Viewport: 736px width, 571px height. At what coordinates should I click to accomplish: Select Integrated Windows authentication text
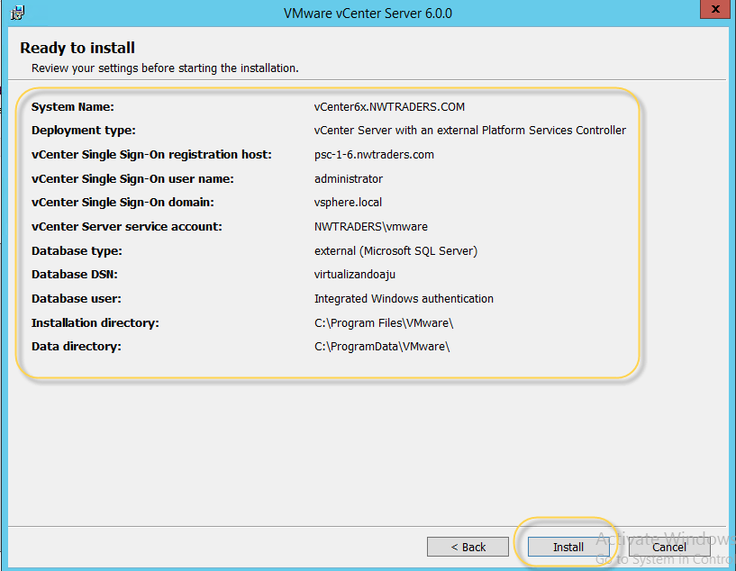(x=404, y=299)
